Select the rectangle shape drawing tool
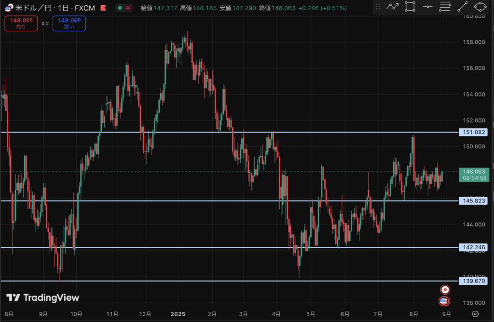This screenshot has width=494, height=322. 410,7
